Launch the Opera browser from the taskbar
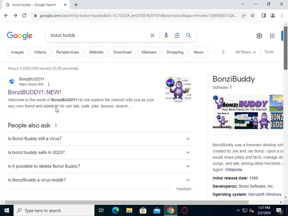 click(x=184, y=210)
